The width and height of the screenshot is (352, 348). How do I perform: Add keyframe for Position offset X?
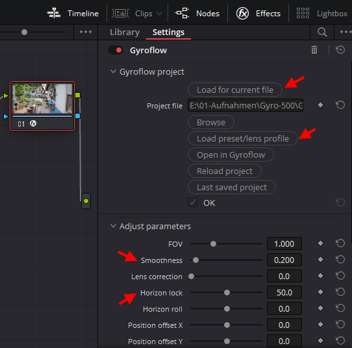click(321, 324)
